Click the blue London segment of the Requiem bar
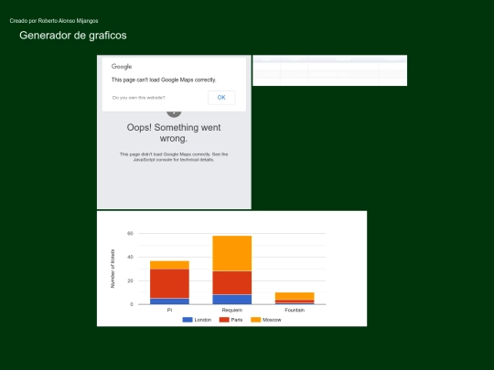Screen dimensions: 494x370 (232, 300)
